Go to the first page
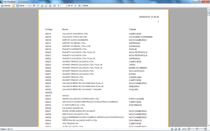The image size is (210, 131). 55,6
